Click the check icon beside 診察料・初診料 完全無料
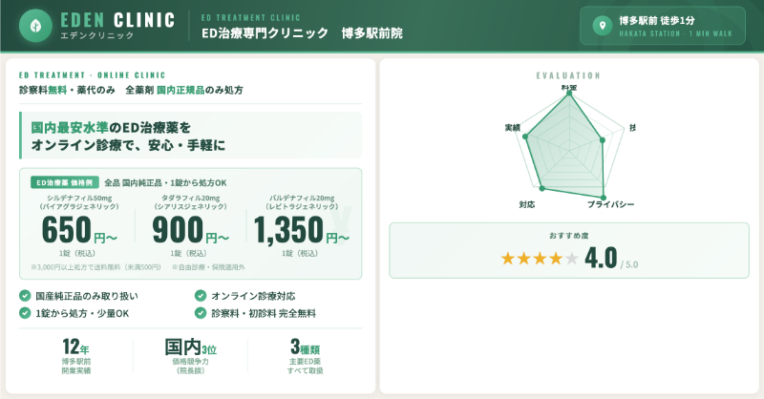 [201, 312]
